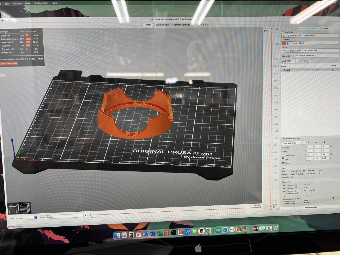Open Finder from the dock
This screenshot has height=255, width=340.
117,235
